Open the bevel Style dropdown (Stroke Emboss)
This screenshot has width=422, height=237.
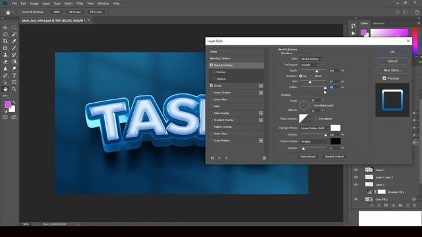(312, 59)
